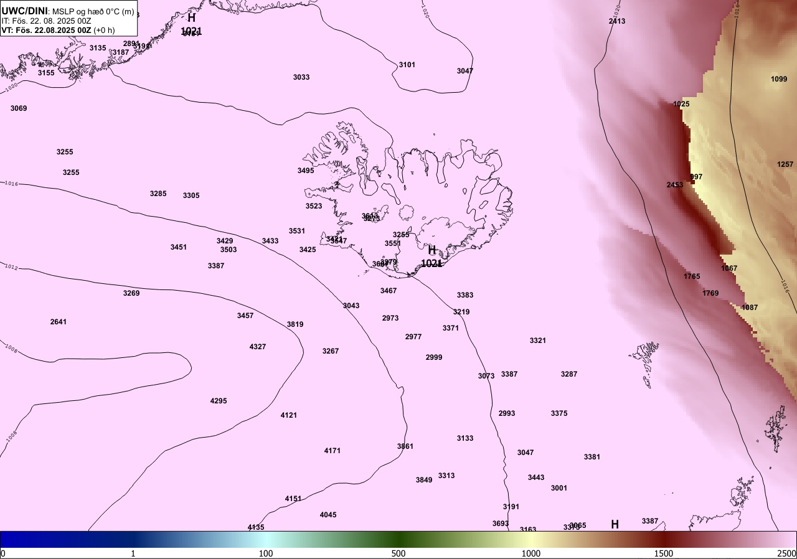Image resolution: width=797 pixels, height=559 pixels.
Task: Click the value 4327 on the map
Action: (x=258, y=347)
